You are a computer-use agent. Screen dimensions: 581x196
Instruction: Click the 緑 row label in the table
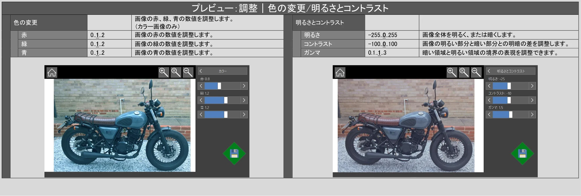click(x=53, y=44)
